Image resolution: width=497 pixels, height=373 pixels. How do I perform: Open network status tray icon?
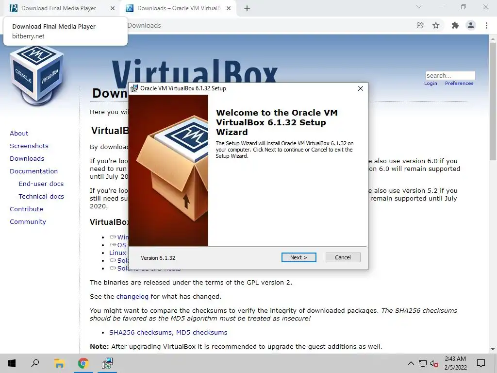423,363
